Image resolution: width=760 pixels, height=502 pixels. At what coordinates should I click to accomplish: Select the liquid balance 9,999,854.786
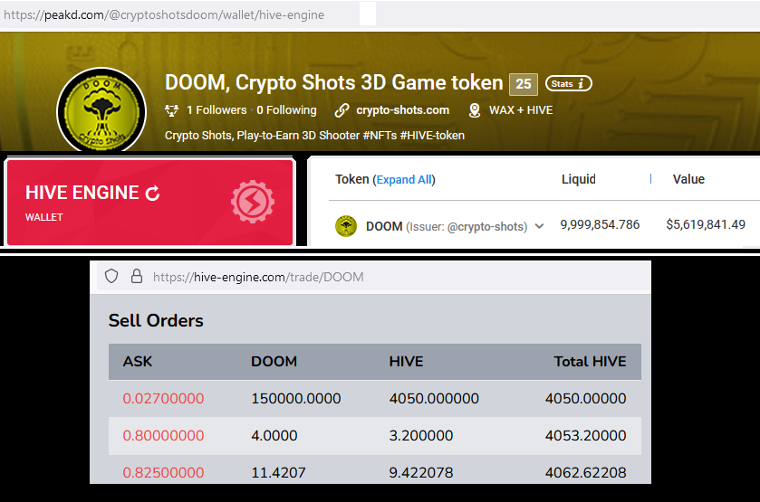pos(600,224)
